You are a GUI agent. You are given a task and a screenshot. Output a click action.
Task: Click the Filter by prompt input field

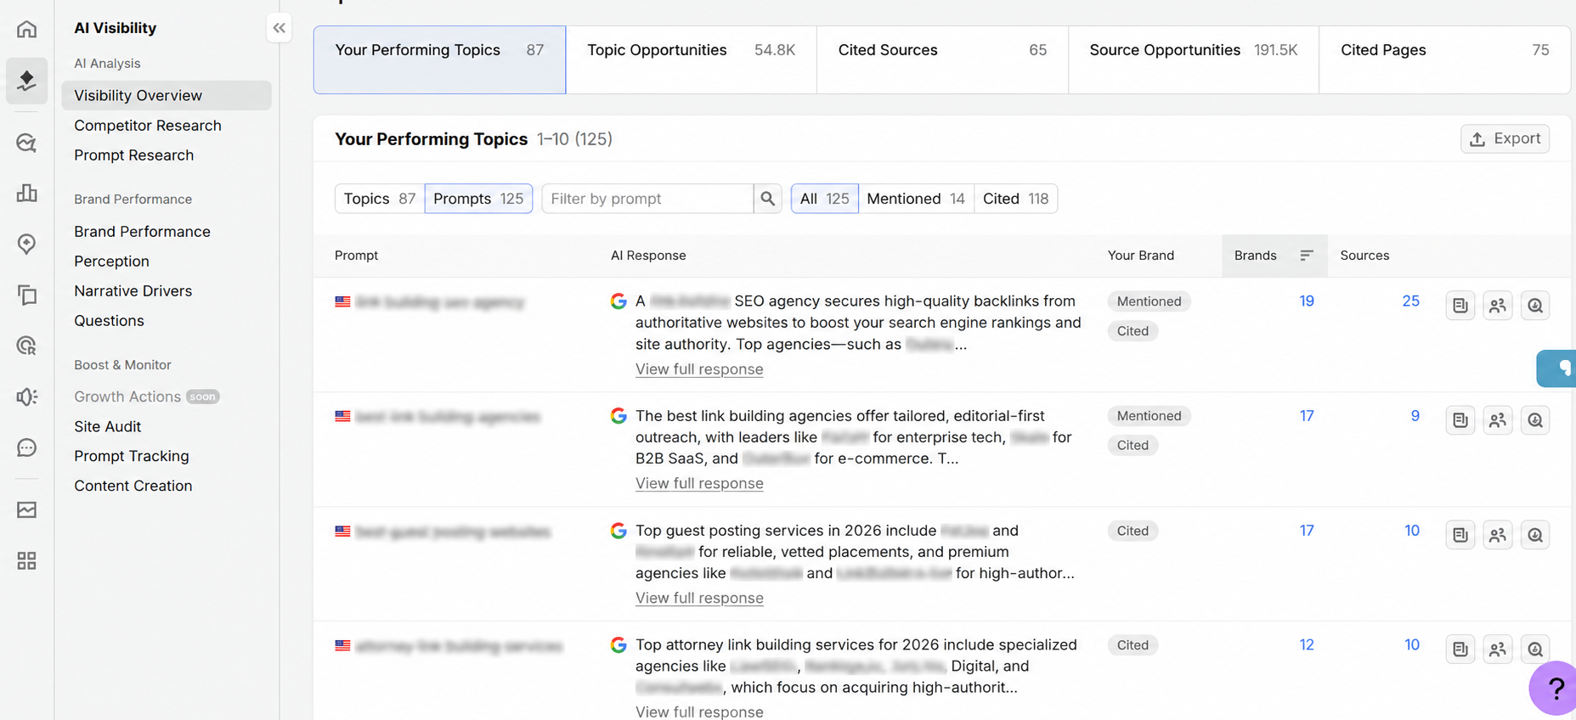coord(647,199)
